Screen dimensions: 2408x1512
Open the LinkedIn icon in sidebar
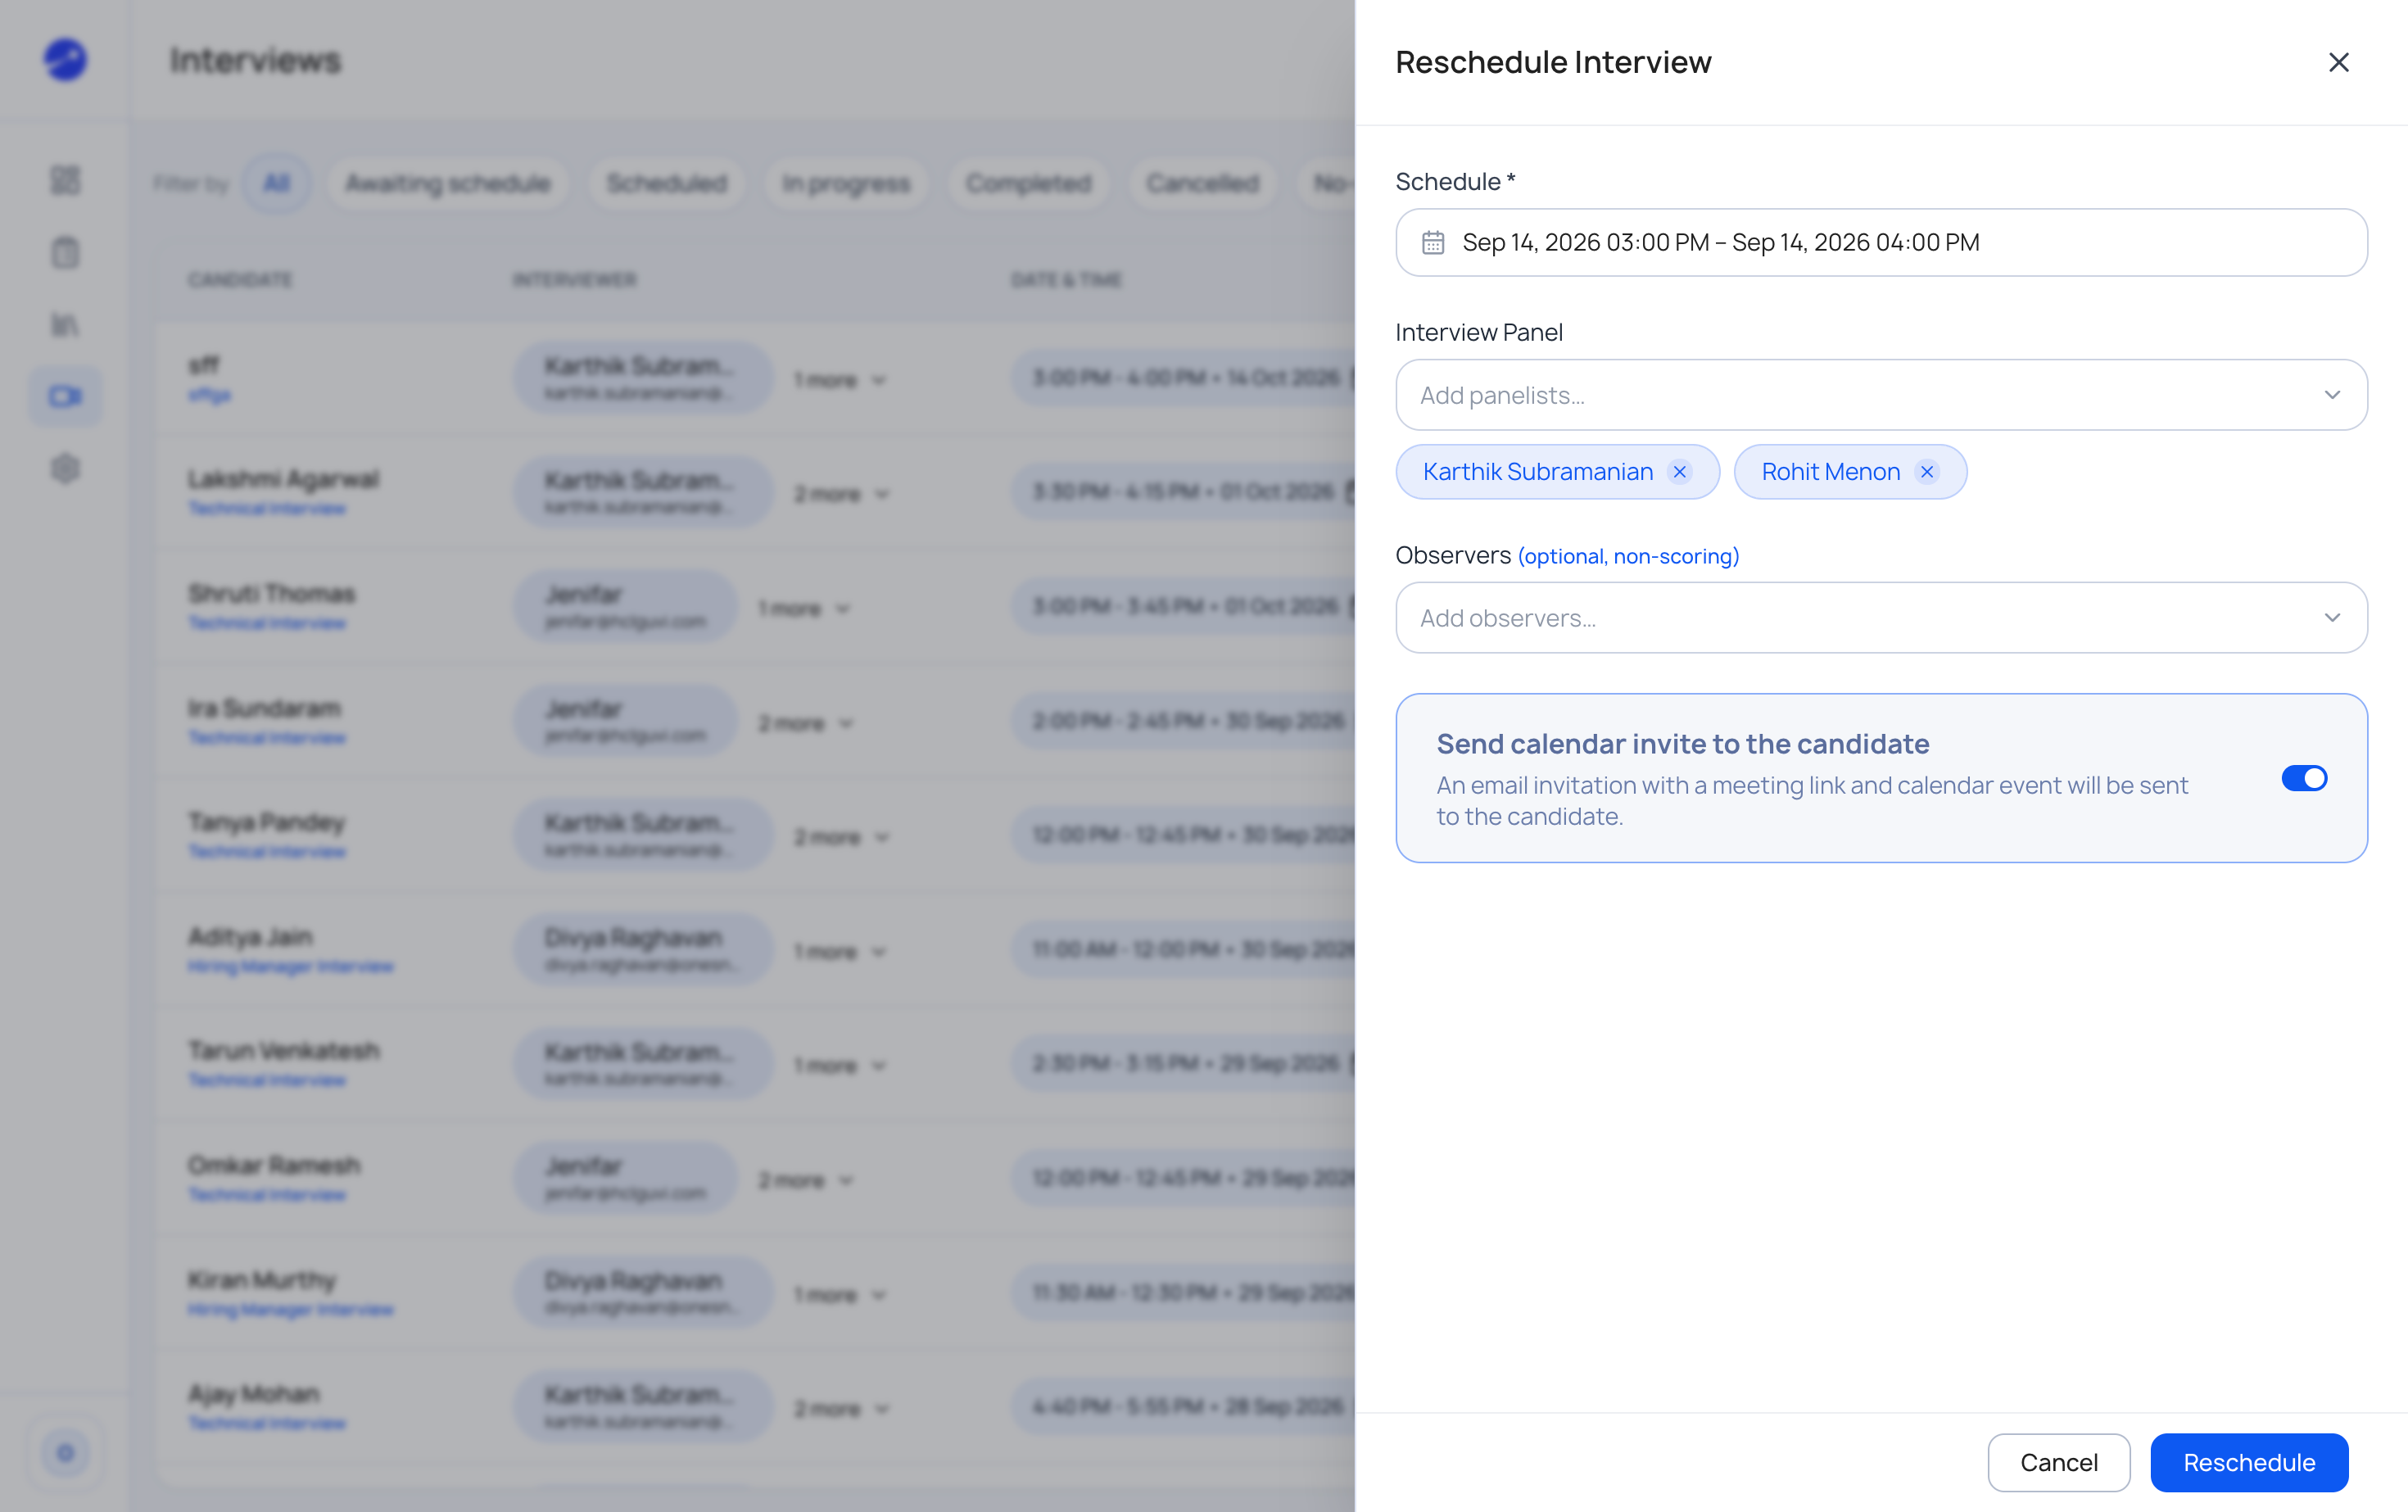tap(65, 324)
